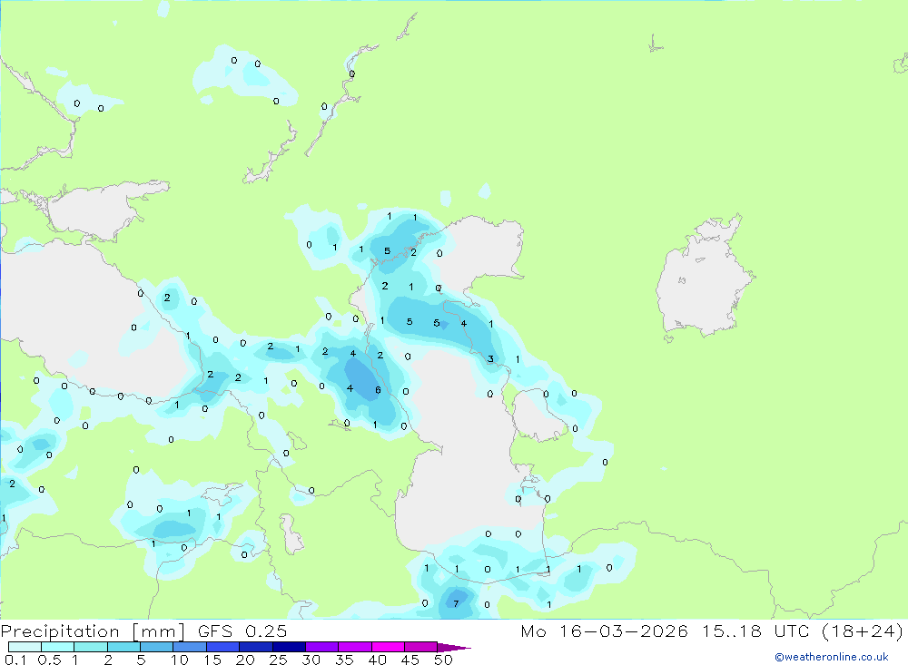Screen dimensions: 908x665
Task: Click the '20' legend scale label
Action: coord(245,660)
